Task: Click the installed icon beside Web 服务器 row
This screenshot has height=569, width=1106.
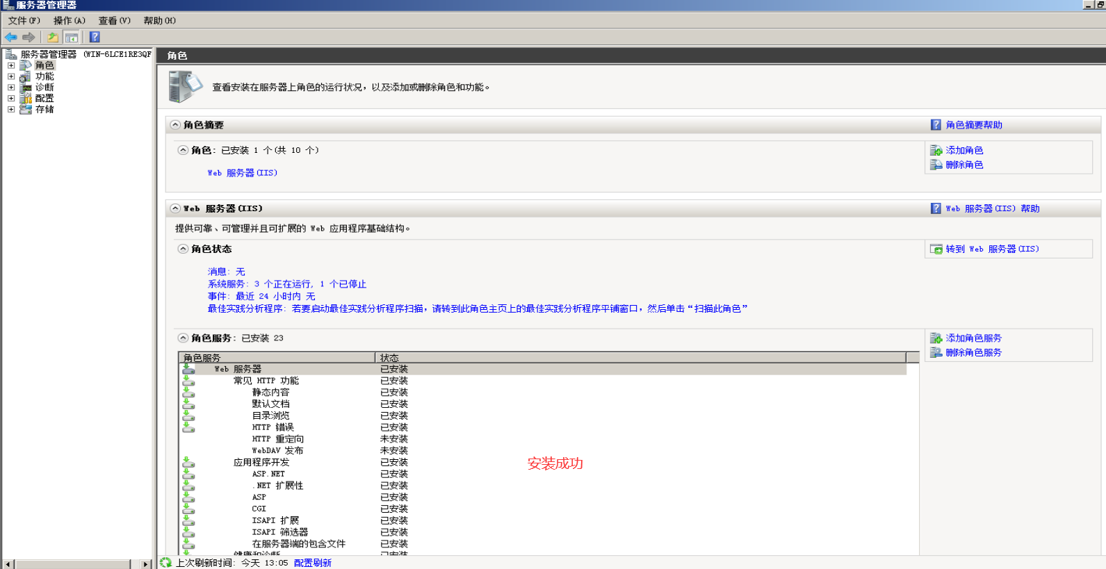Action: pyautogui.click(x=188, y=369)
